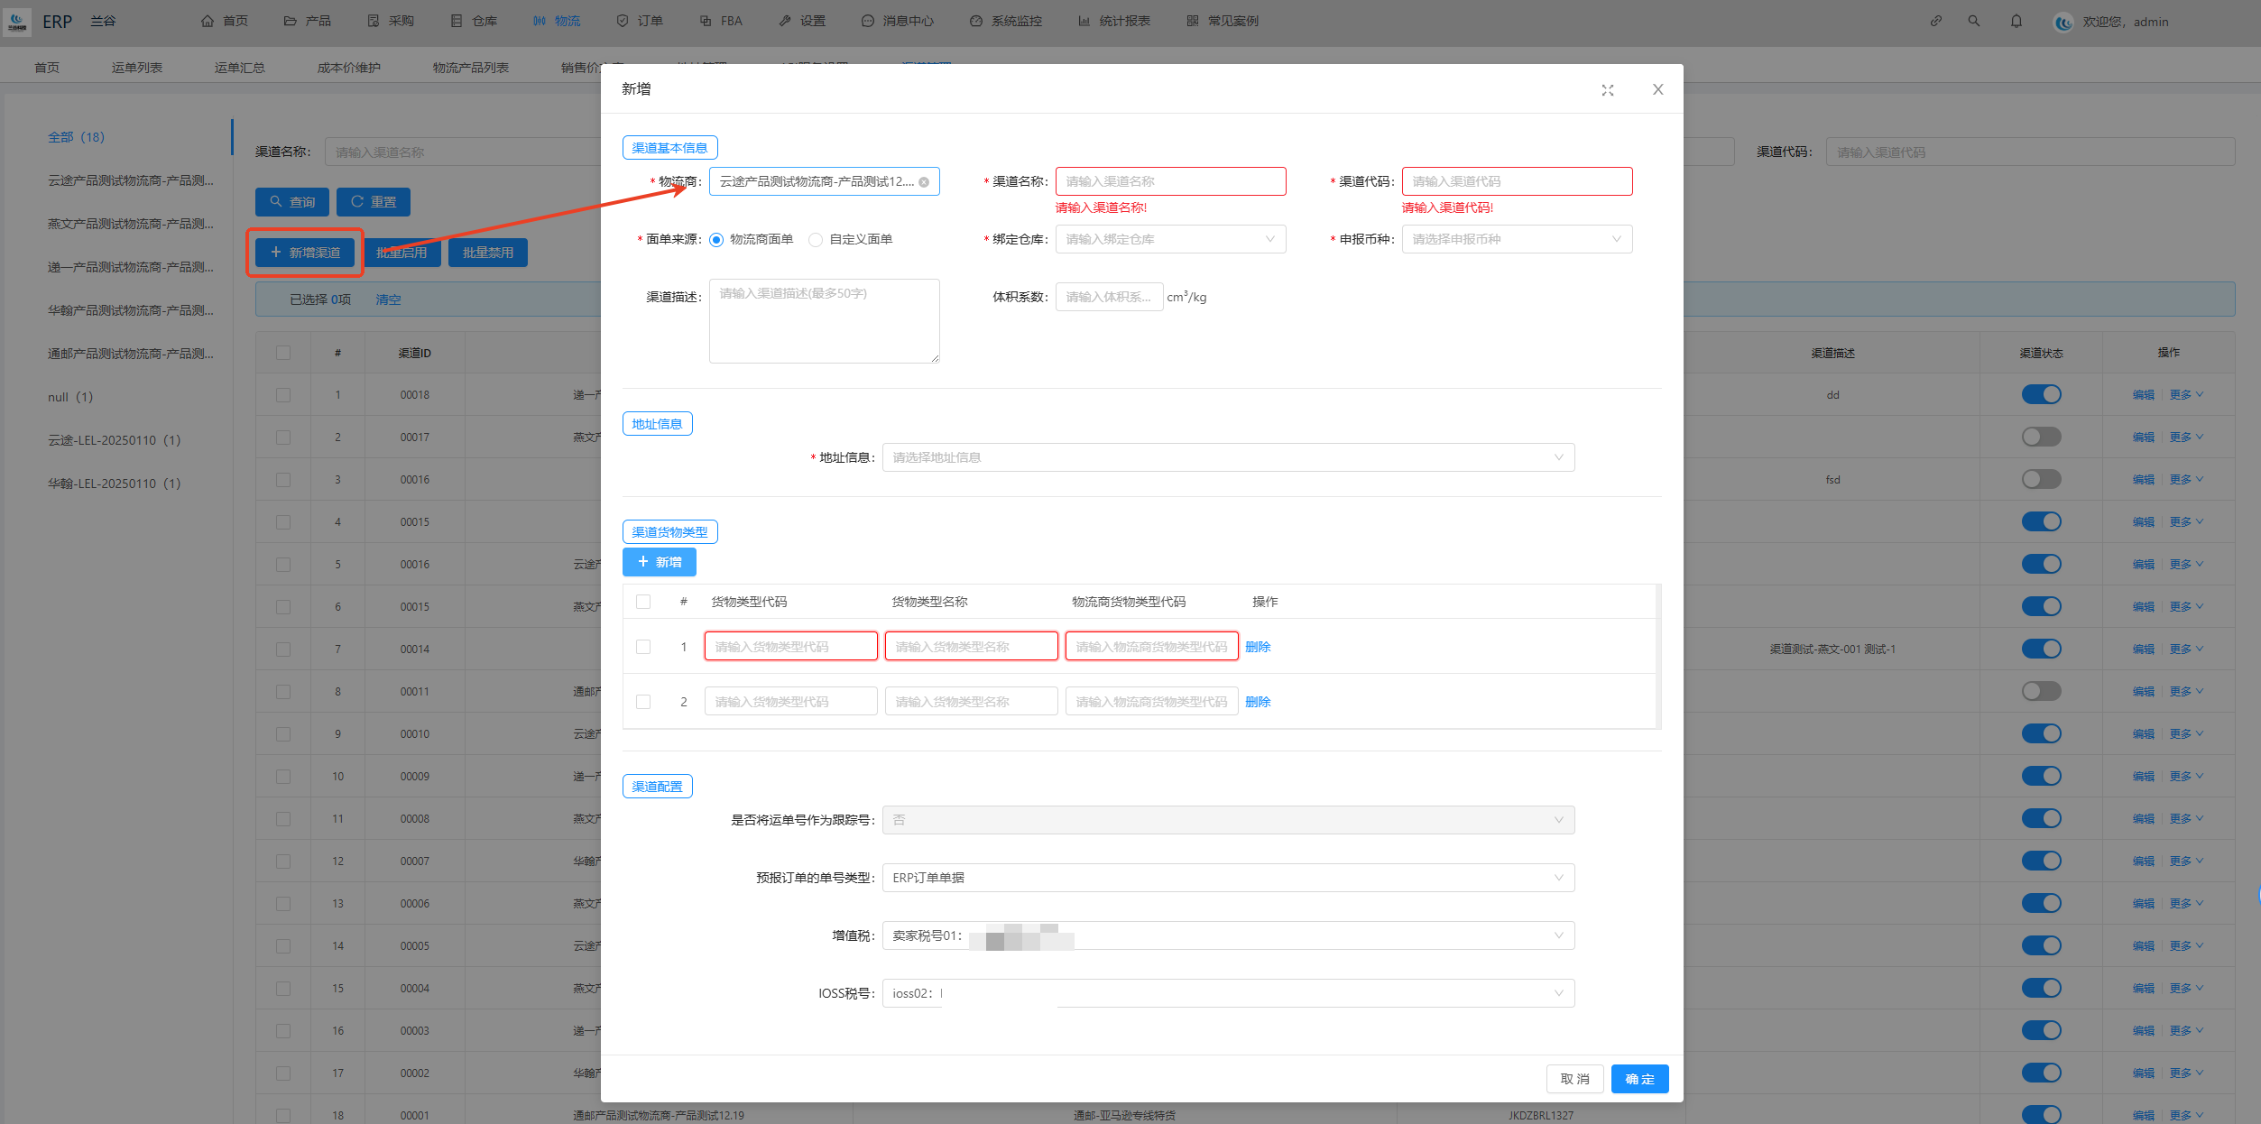Toggle the channel status switch for 00018
2261x1124 pixels.
click(2041, 394)
